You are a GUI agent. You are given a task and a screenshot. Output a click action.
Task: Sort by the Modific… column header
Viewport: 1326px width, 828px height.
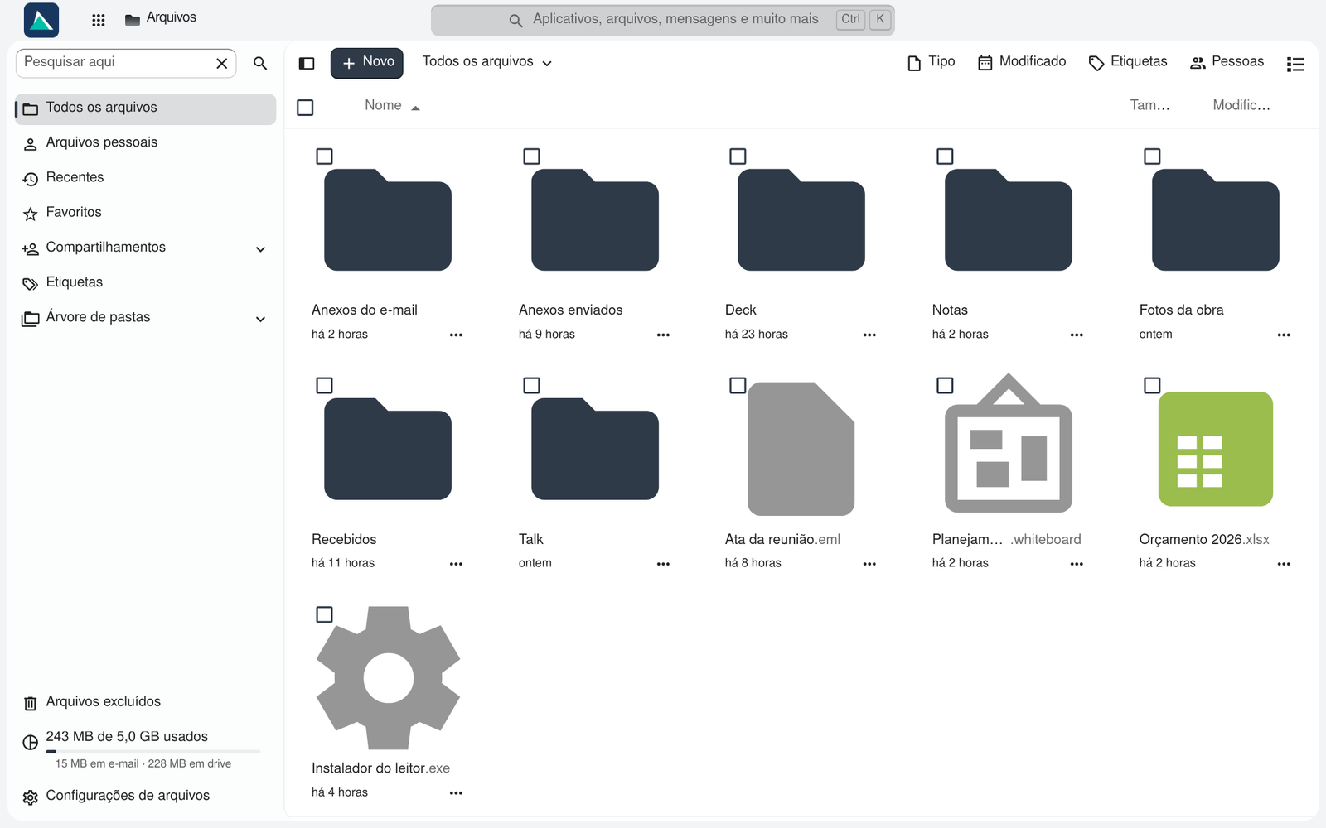click(x=1241, y=106)
